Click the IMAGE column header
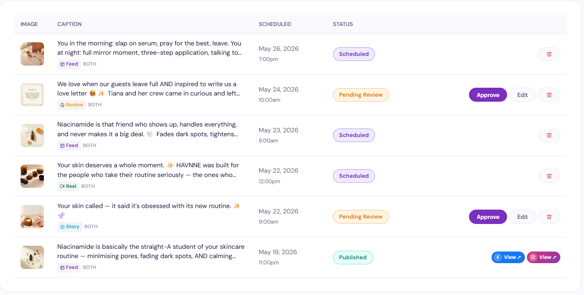The width and height of the screenshot is (584, 295). click(29, 24)
